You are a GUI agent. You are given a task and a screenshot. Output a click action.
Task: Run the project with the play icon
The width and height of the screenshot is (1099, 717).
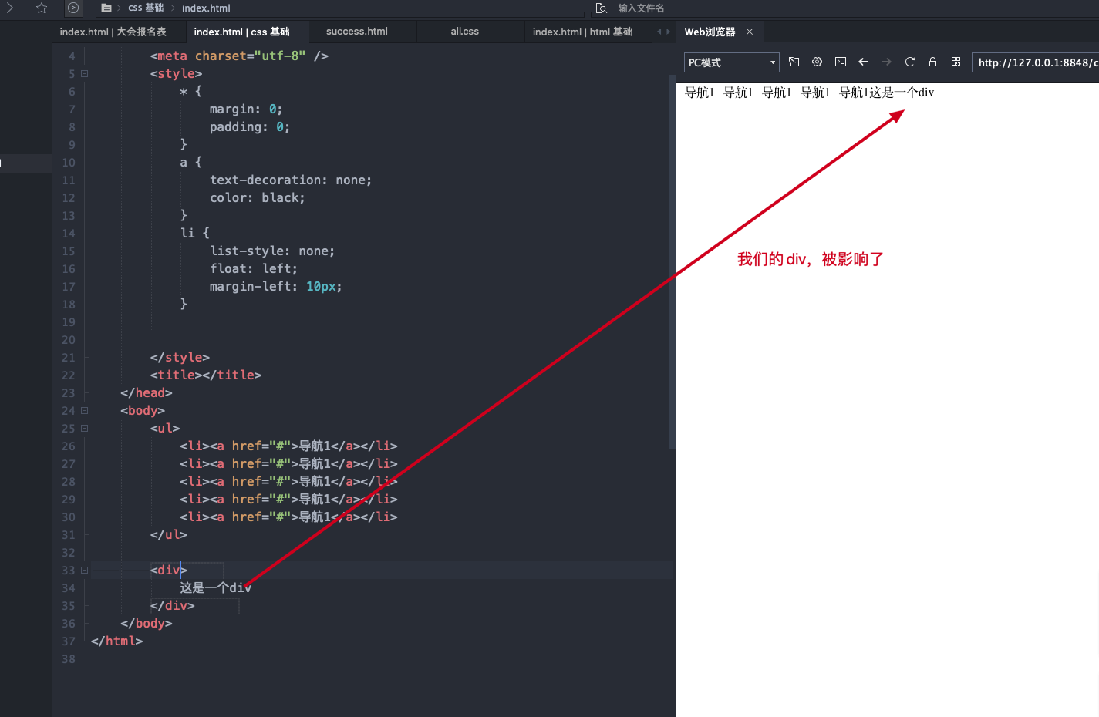(x=73, y=8)
